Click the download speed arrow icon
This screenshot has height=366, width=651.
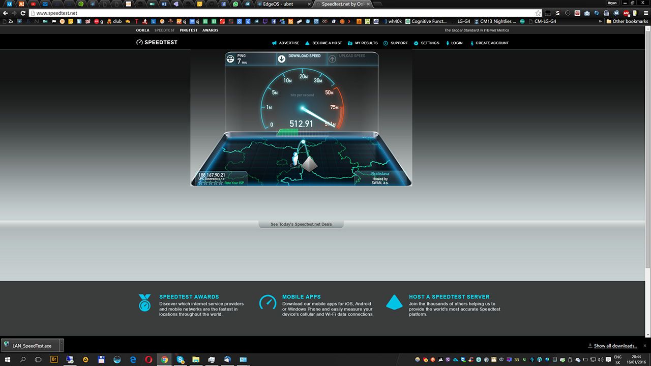(282, 59)
